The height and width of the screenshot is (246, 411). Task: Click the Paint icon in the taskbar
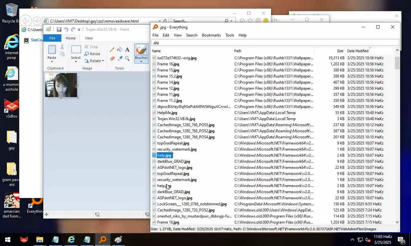[118, 240]
